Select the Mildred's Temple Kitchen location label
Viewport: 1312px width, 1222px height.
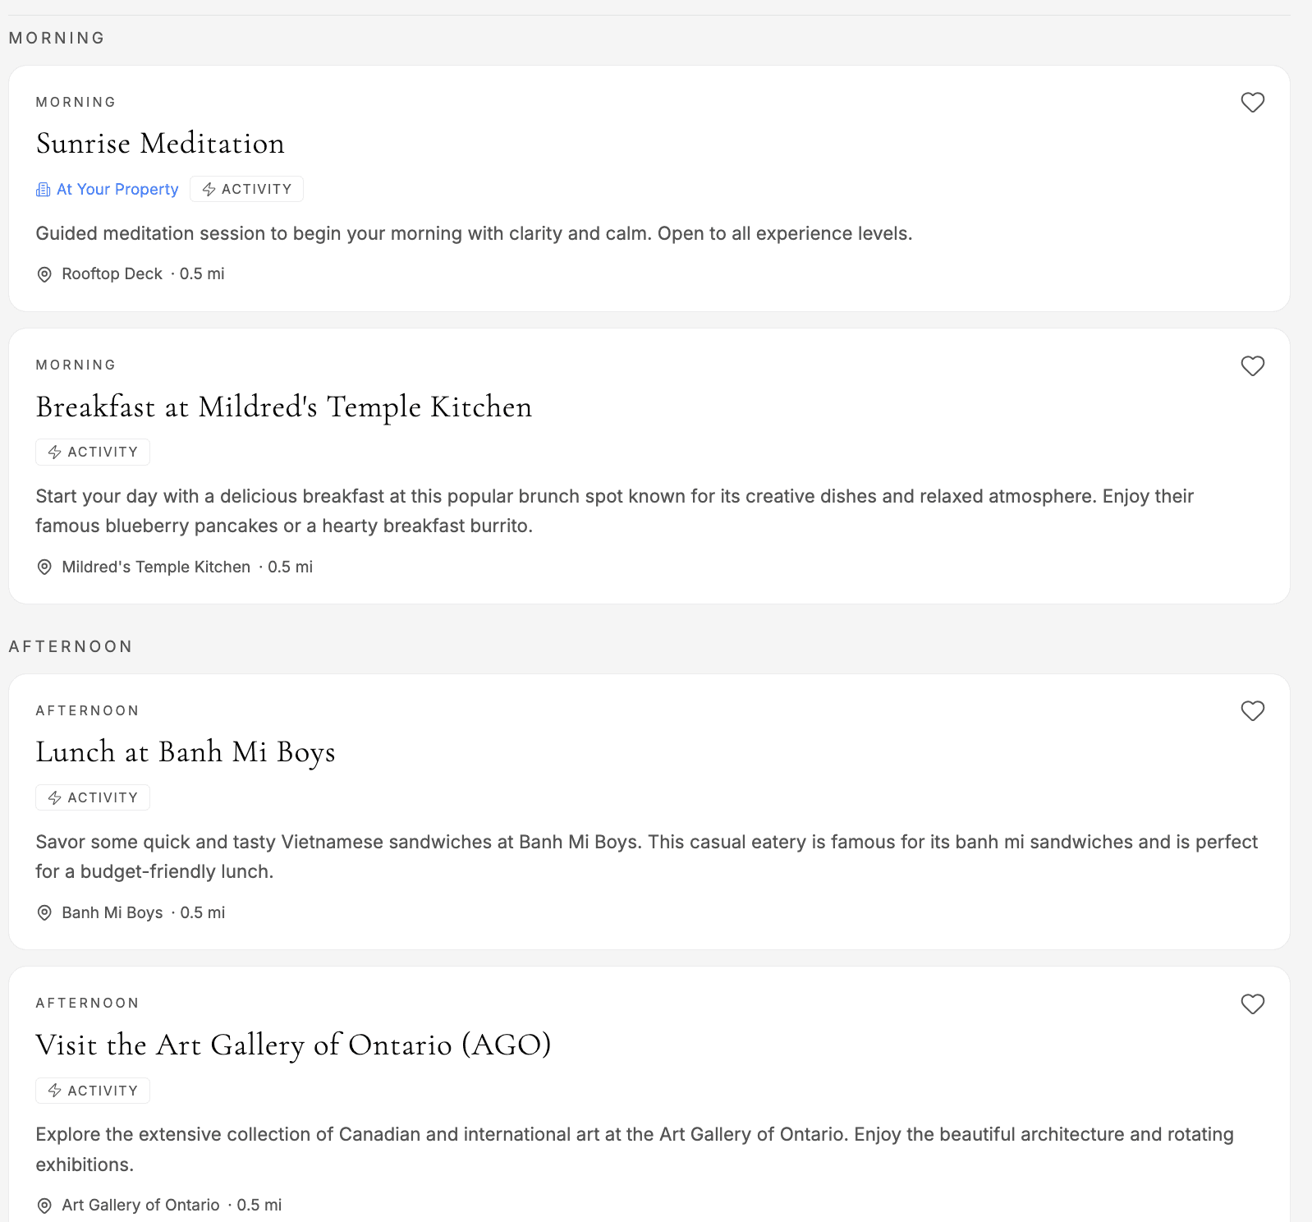tap(156, 567)
